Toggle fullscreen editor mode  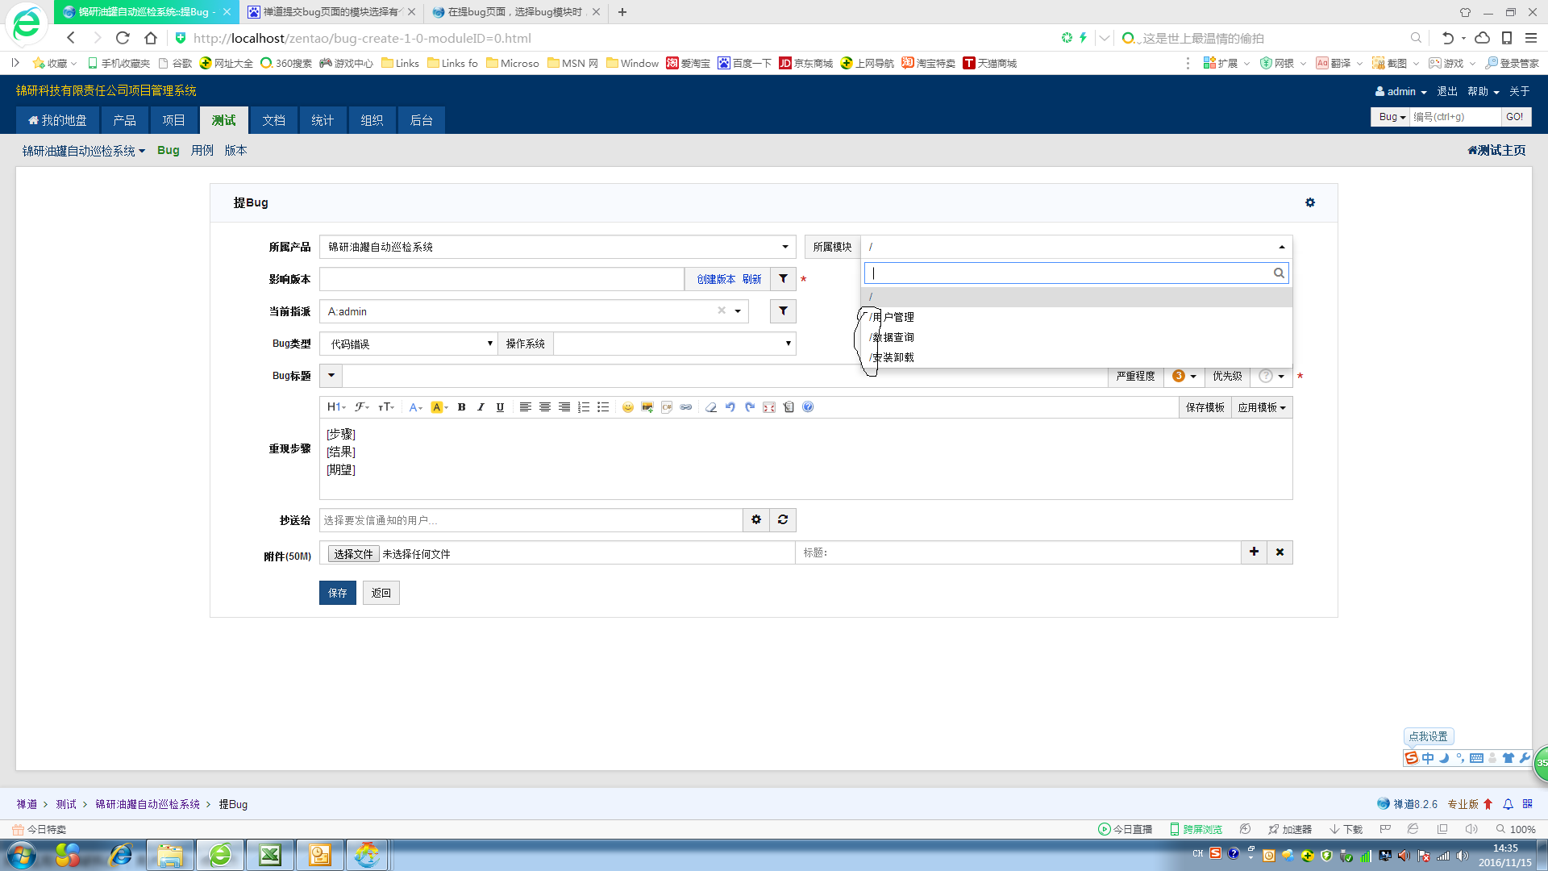(x=769, y=407)
